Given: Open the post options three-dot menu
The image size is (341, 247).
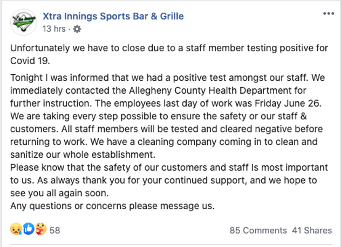Looking at the screenshot, I should pyautogui.click(x=329, y=13).
